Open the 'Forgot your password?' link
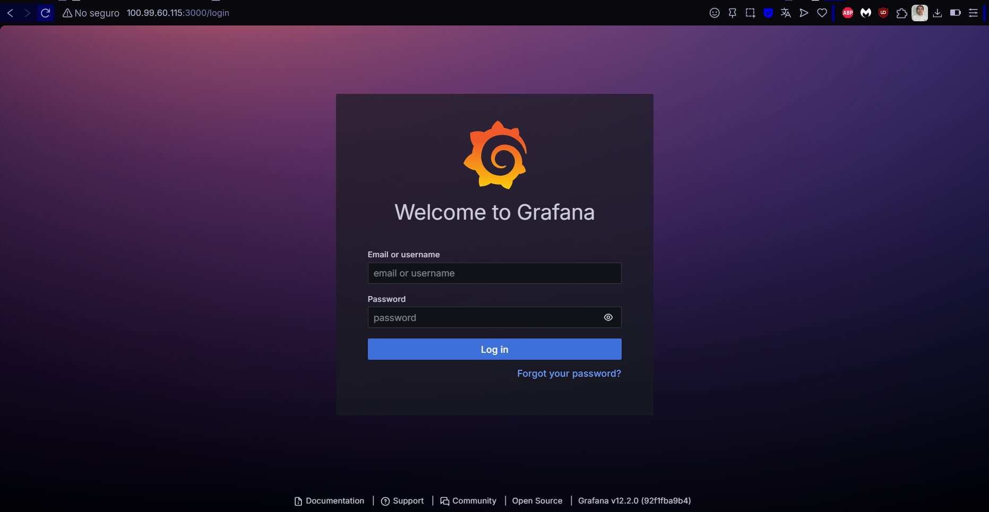This screenshot has width=989, height=512. tap(569, 374)
